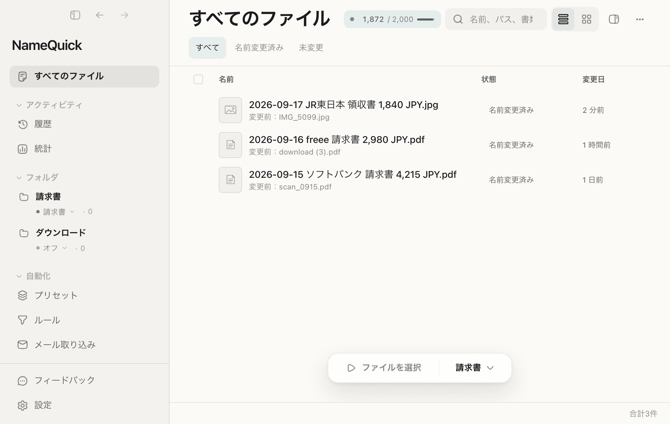Select the 名前変更済み filter tab

[x=259, y=48]
